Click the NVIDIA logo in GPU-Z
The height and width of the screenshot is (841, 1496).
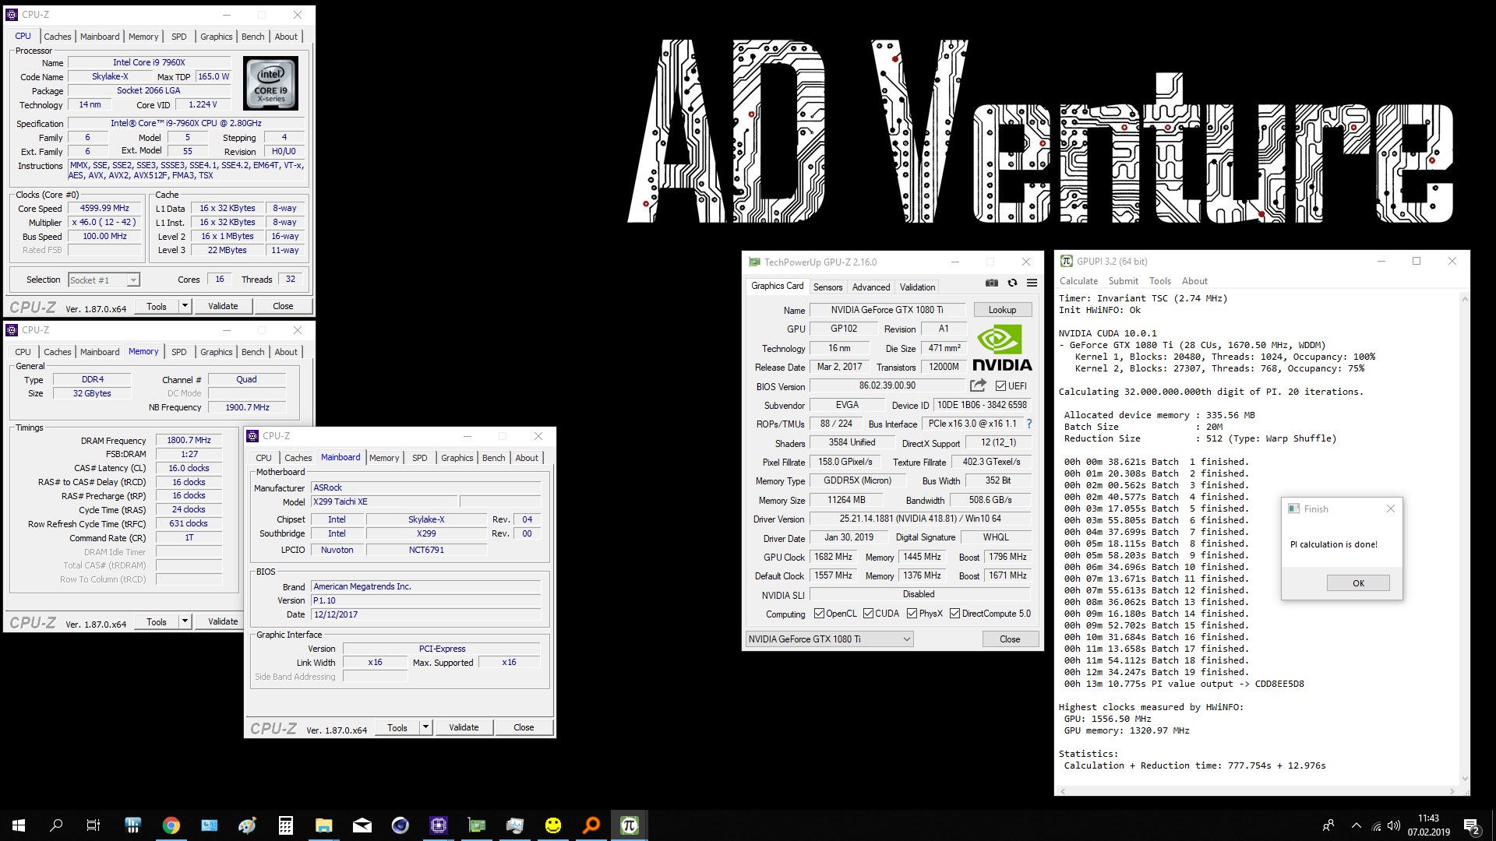pos(1002,348)
